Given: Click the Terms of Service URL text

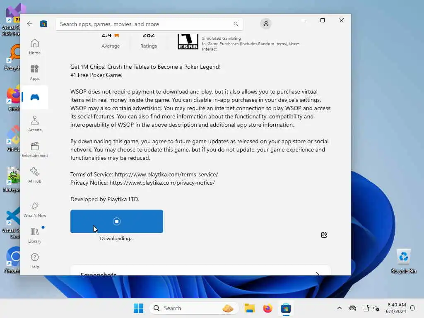Looking at the screenshot, I should click(166, 174).
